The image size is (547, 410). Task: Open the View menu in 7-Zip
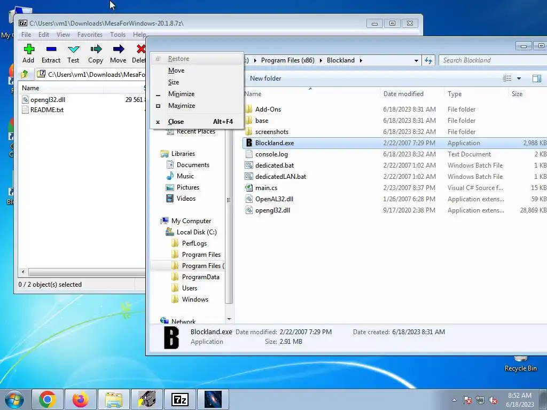[63, 35]
